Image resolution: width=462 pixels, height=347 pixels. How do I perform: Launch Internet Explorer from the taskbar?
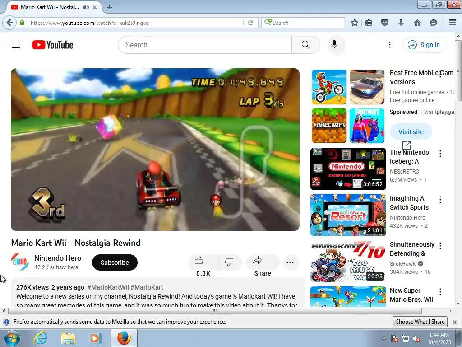40,338
